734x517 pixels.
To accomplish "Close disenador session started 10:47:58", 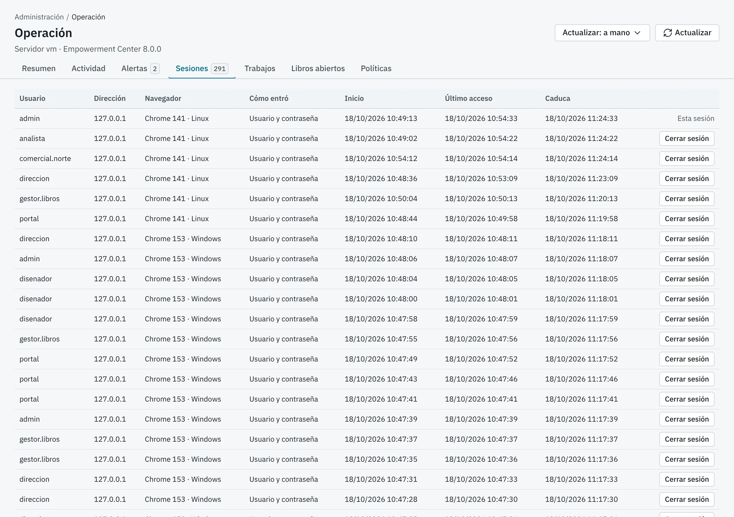I will (x=686, y=319).
